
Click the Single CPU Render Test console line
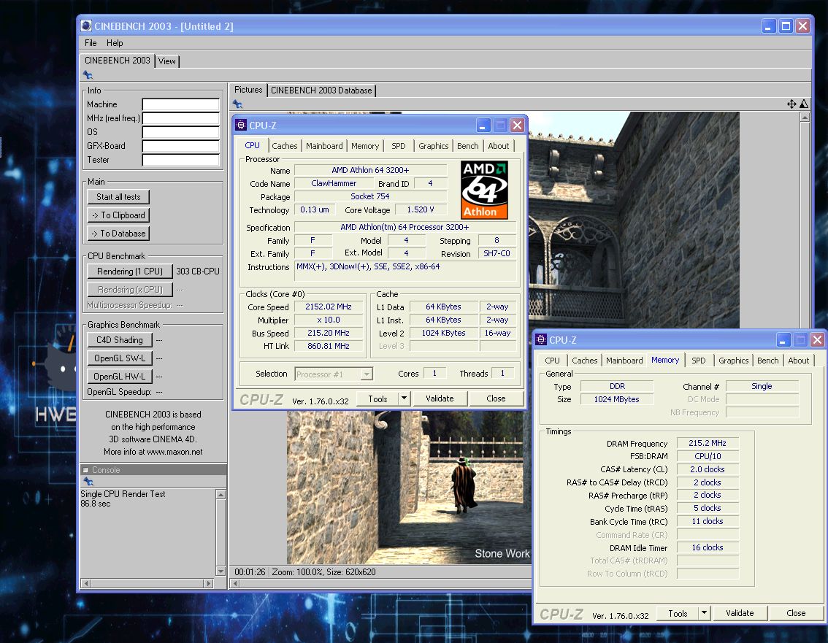point(123,494)
